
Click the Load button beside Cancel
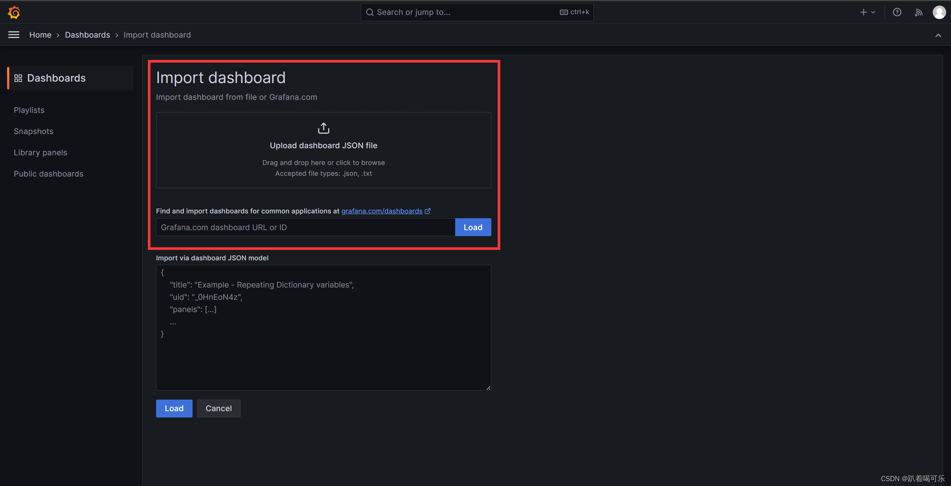174,409
